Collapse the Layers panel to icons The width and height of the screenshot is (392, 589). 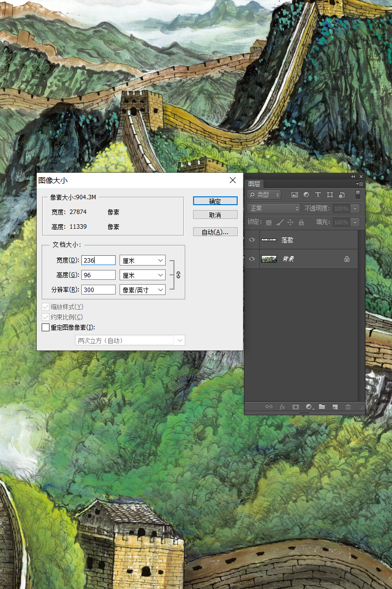[353, 176]
